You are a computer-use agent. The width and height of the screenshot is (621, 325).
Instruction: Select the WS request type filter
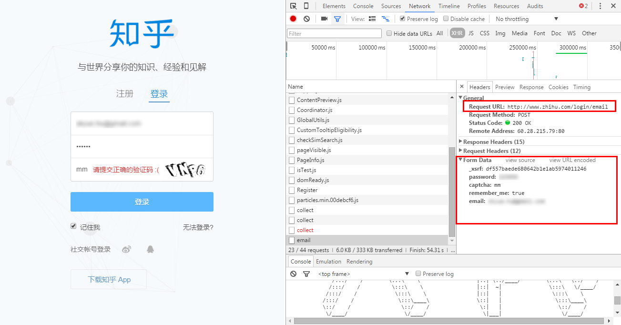(x=571, y=33)
